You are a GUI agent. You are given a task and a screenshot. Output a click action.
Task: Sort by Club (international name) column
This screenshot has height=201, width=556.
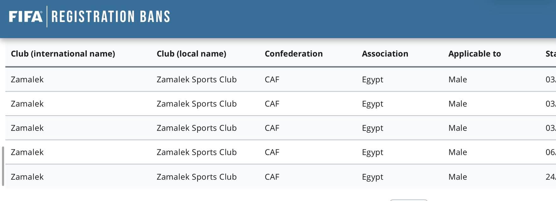[63, 54]
